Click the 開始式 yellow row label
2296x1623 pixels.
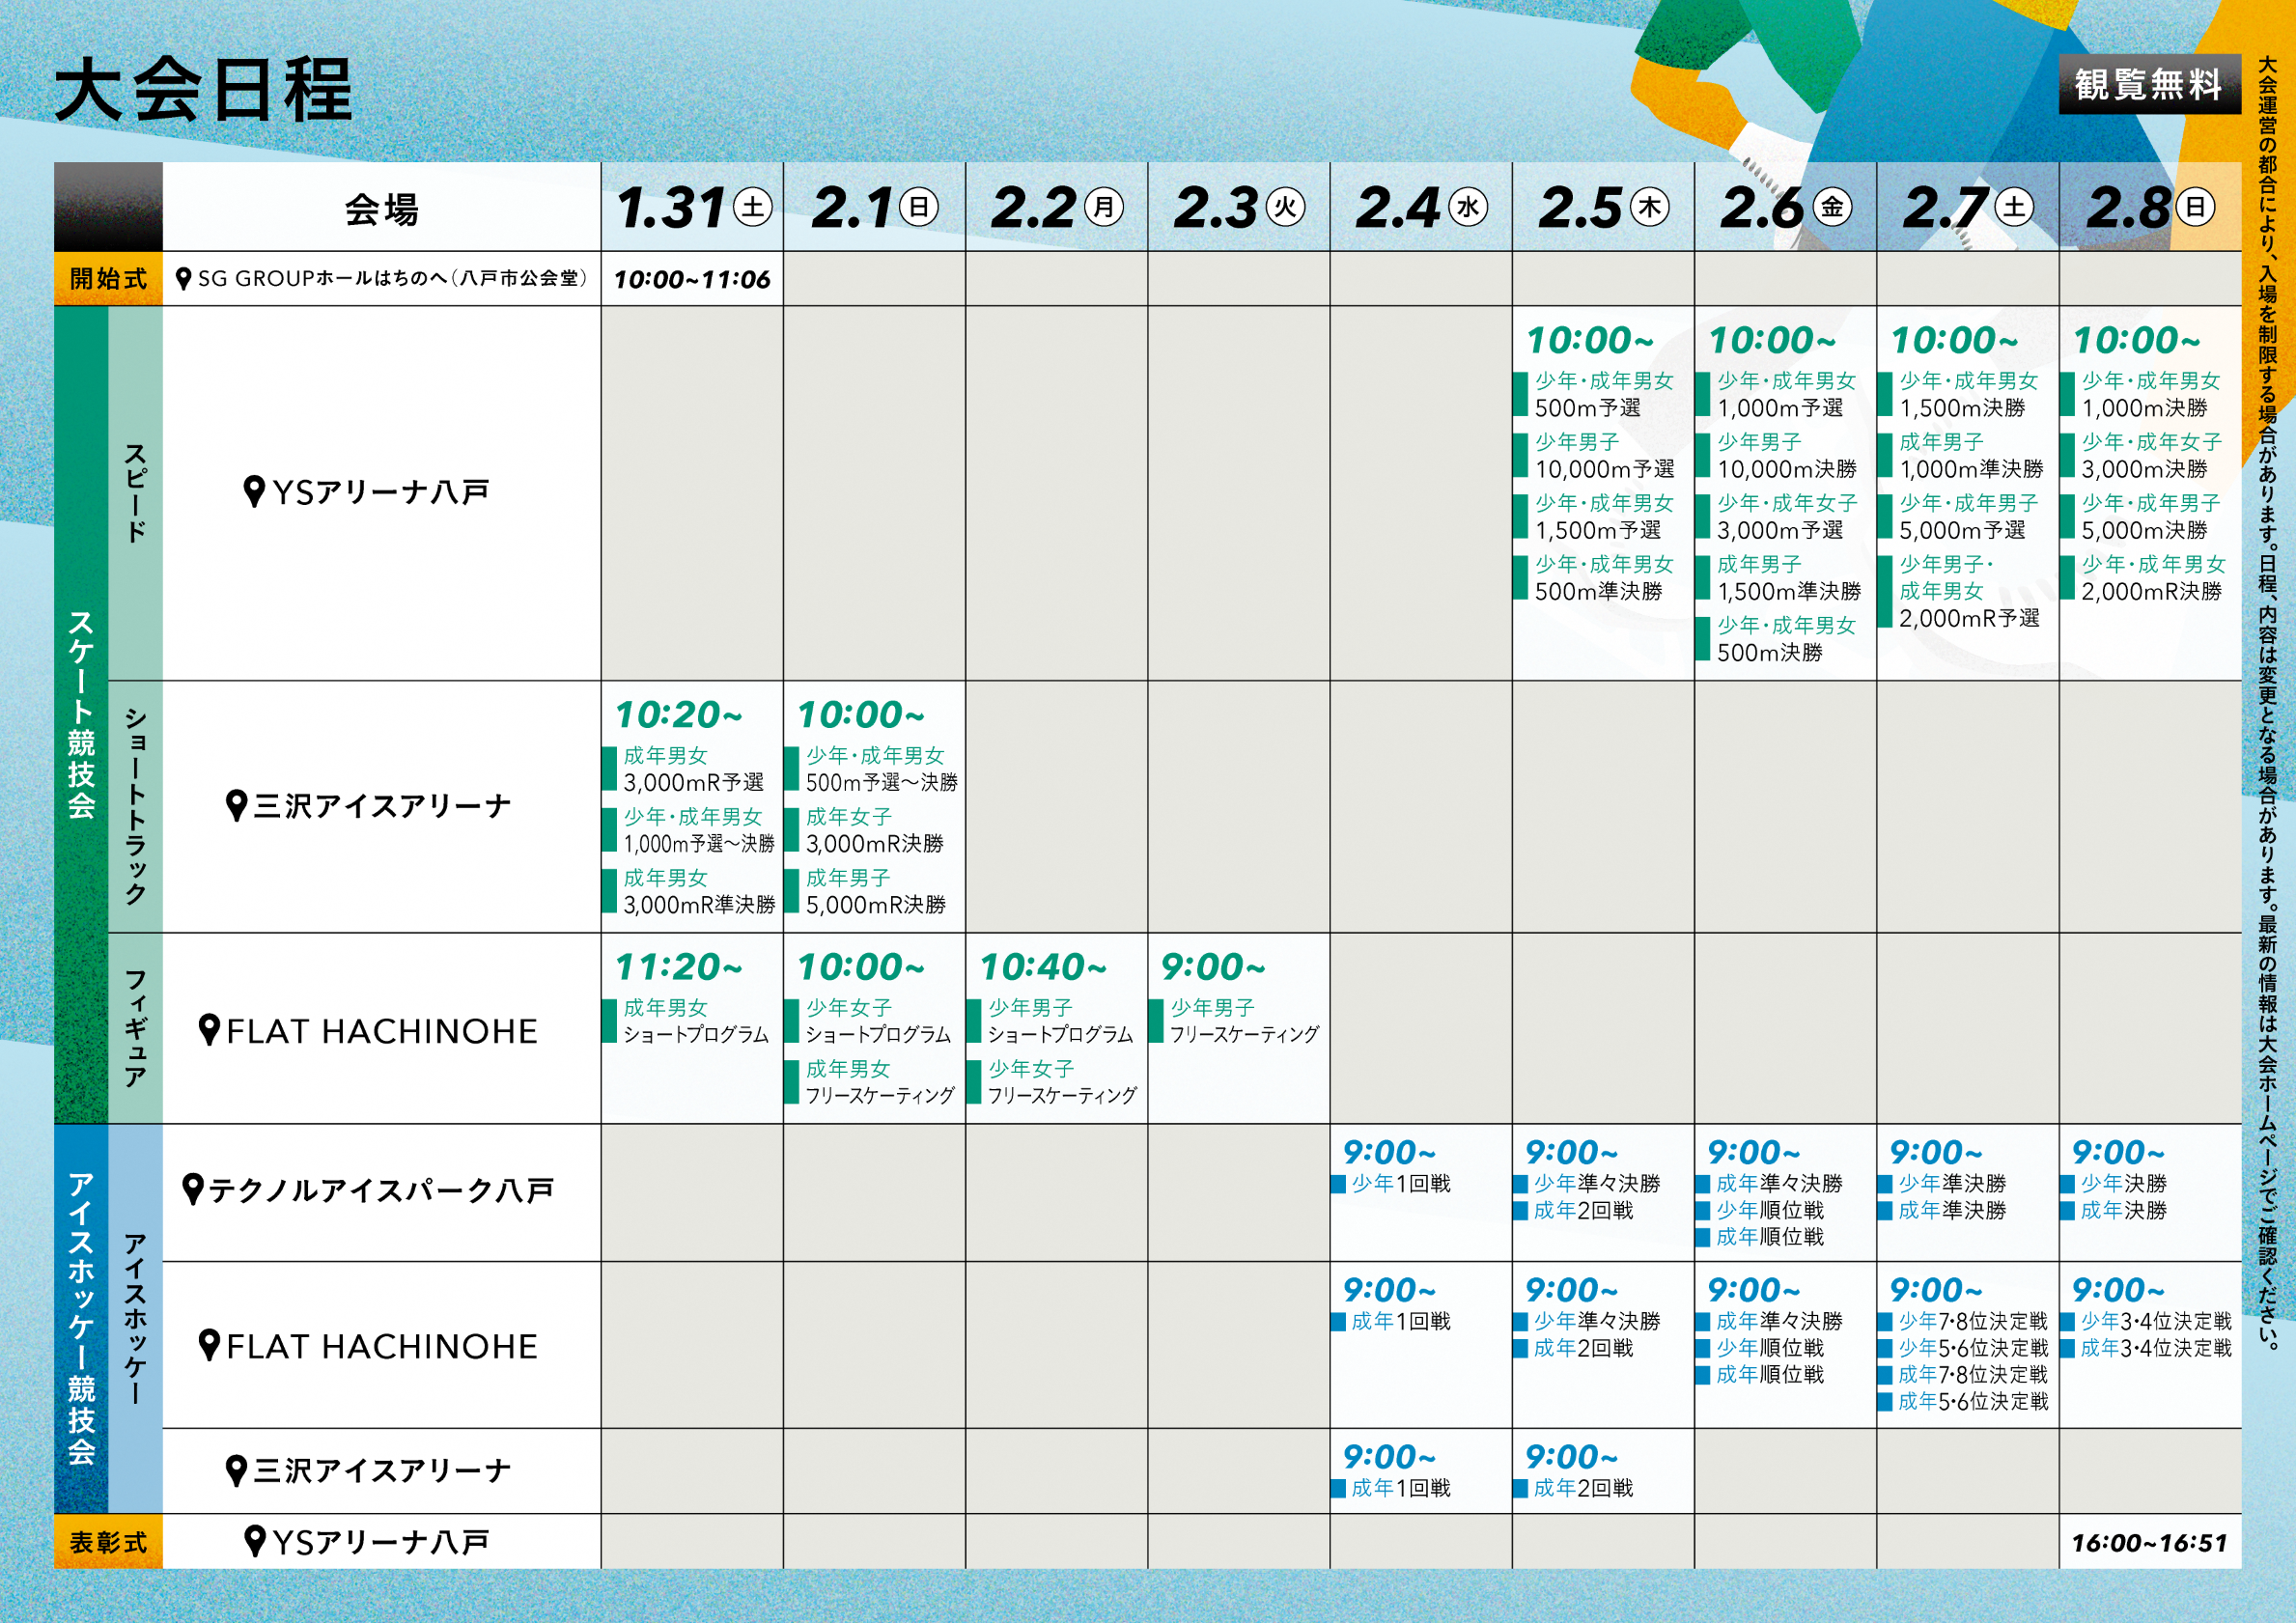[108, 279]
